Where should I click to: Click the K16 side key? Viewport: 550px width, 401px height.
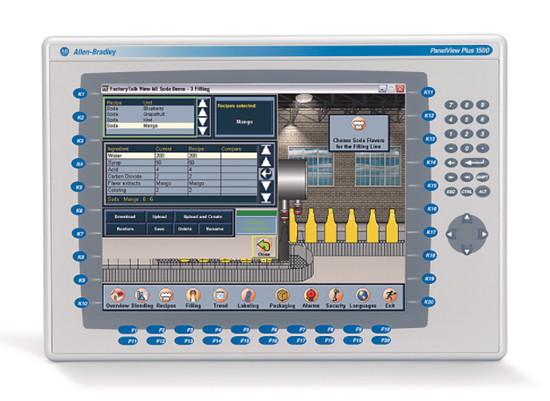tap(431, 209)
